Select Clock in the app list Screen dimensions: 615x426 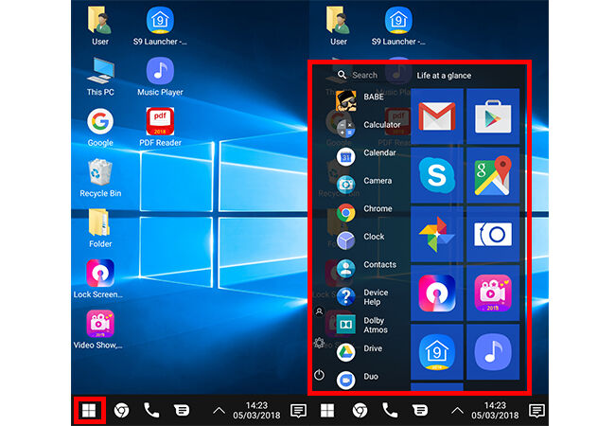360,240
